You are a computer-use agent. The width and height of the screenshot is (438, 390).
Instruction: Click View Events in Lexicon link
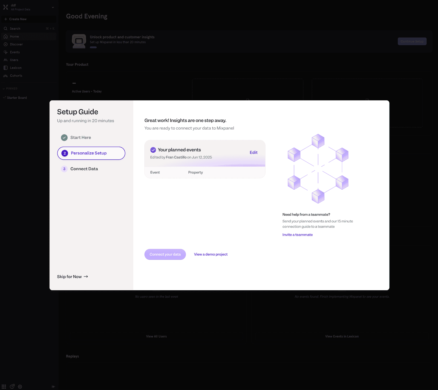pos(342,337)
